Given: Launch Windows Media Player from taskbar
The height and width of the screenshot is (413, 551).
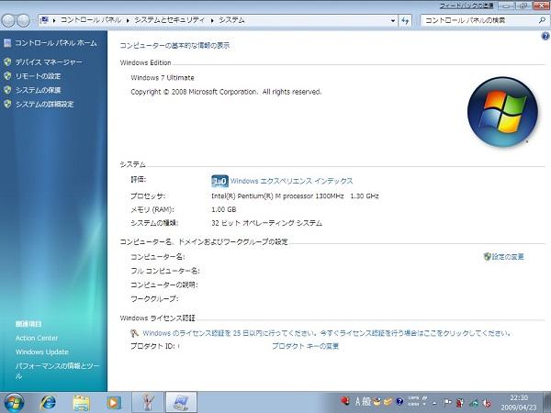Looking at the screenshot, I should click(x=113, y=402).
